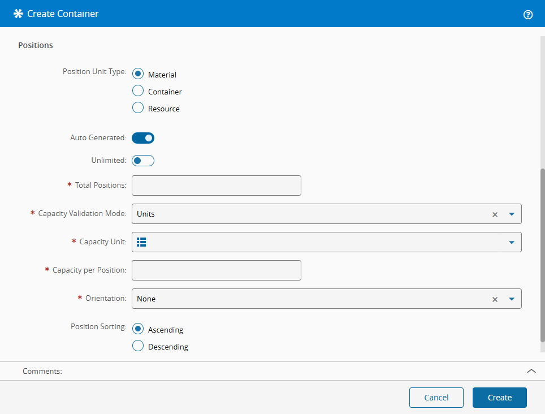This screenshot has height=414, width=545.
Task: Choose Container as position unit type
Action: [x=137, y=91]
